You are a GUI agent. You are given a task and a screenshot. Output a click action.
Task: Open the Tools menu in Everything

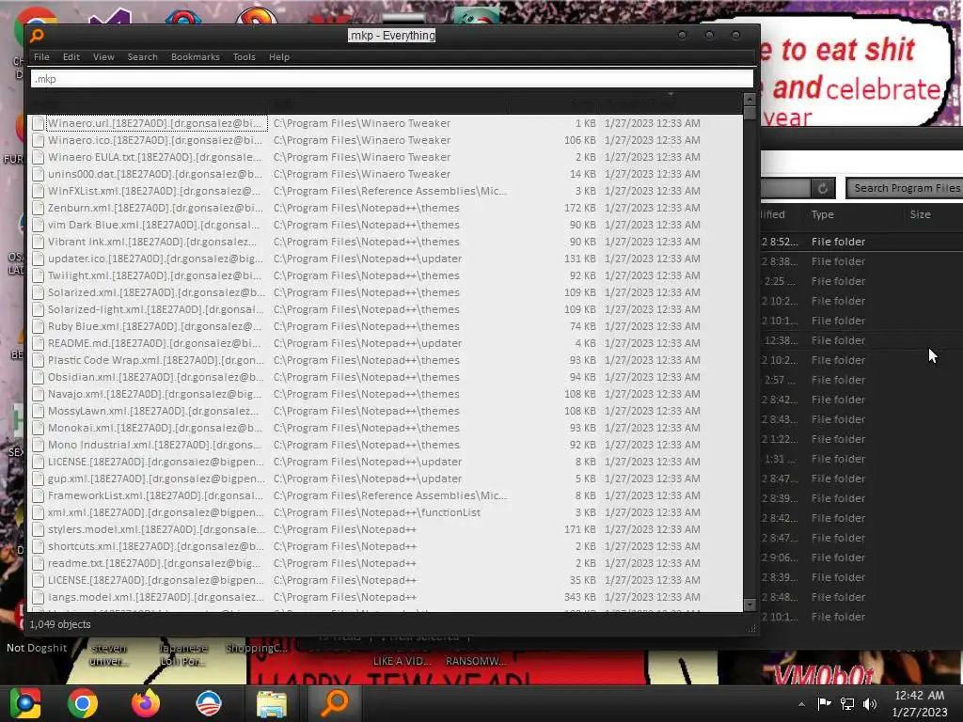(244, 57)
